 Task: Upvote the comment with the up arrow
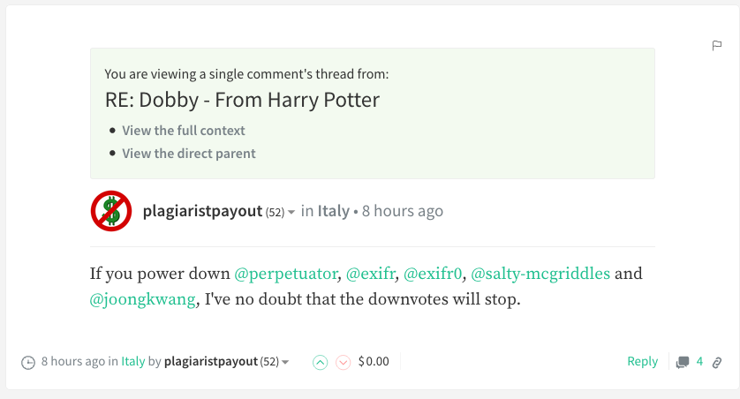click(321, 362)
